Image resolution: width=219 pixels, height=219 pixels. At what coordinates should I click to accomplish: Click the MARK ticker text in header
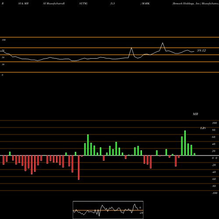[146, 4]
